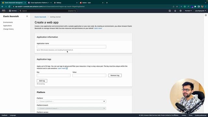Click the pen extension icon
The image size is (208, 117).
(188, 6)
